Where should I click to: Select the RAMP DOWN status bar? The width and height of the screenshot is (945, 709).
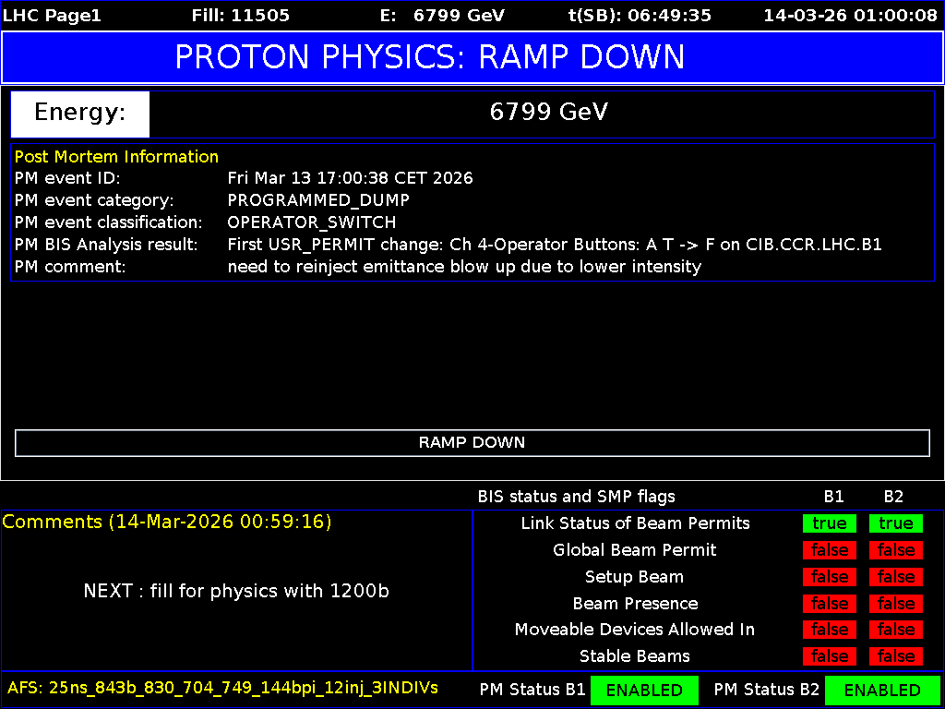472,443
